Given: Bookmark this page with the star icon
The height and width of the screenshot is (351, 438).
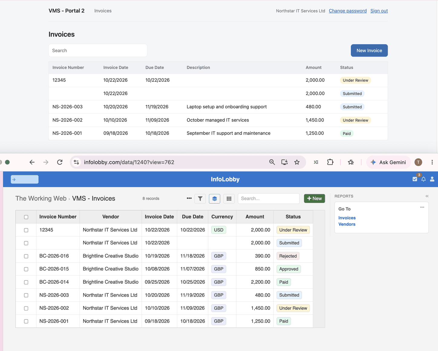Looking at the screenshot, I should click(x=297, y=162).
